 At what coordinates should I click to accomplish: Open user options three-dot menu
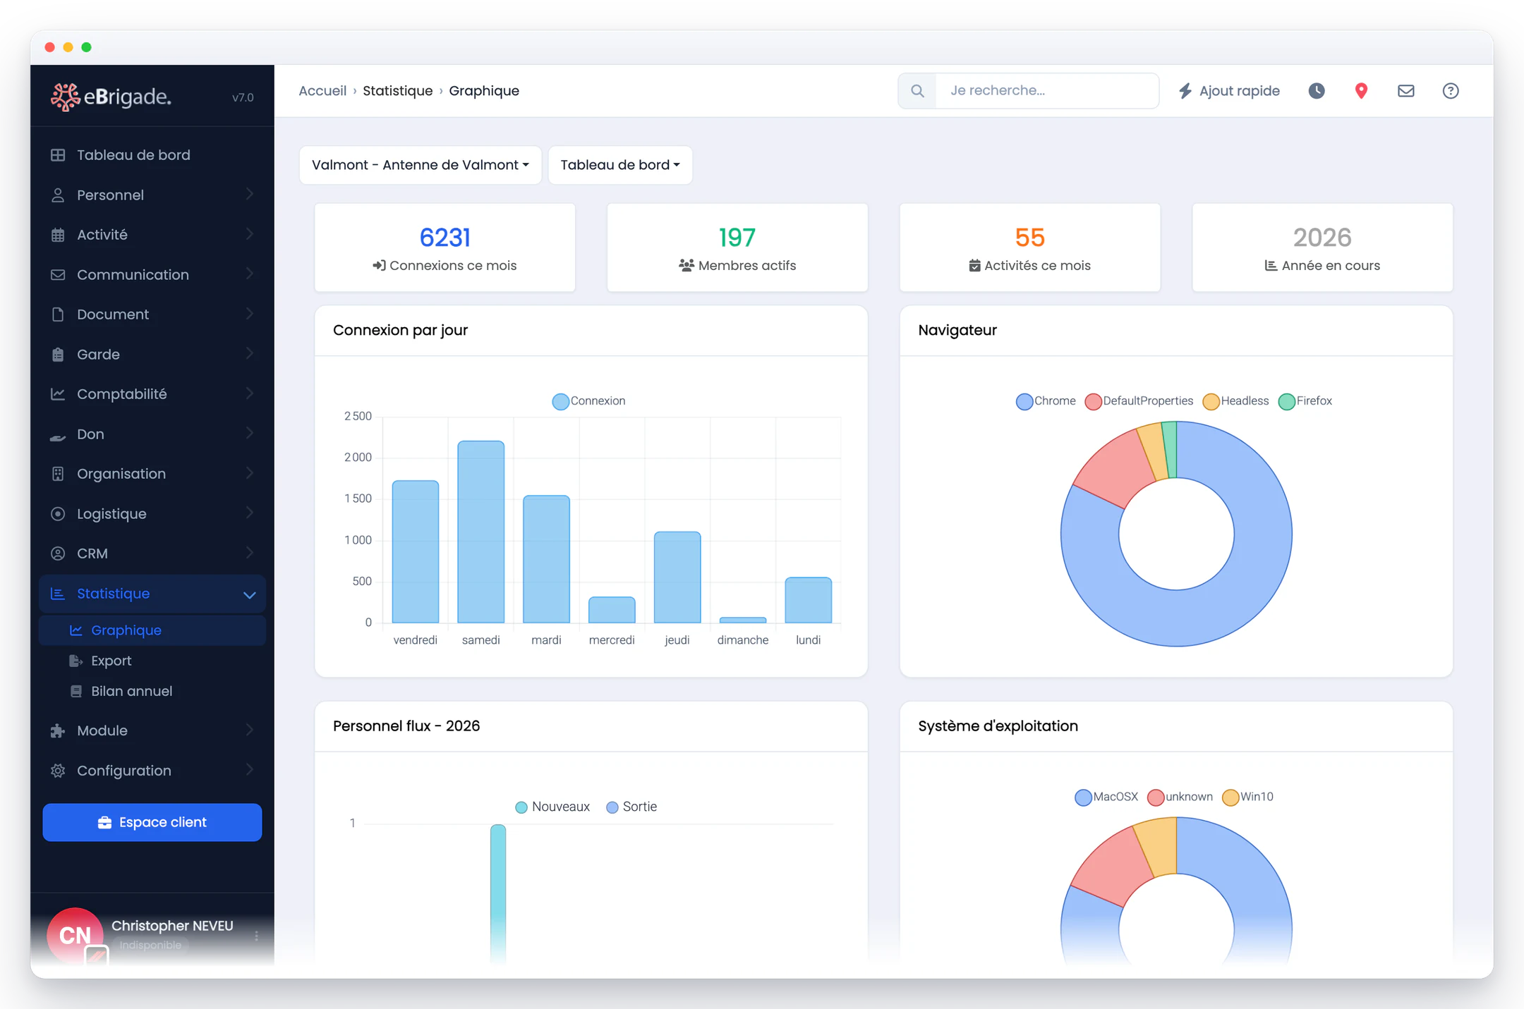click(257, 936)
